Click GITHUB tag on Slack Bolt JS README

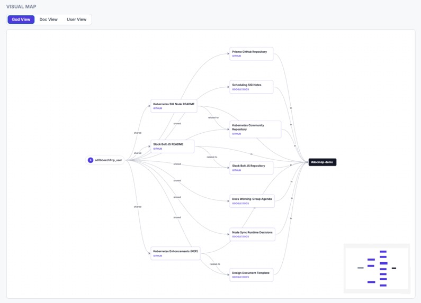(158, 149)
